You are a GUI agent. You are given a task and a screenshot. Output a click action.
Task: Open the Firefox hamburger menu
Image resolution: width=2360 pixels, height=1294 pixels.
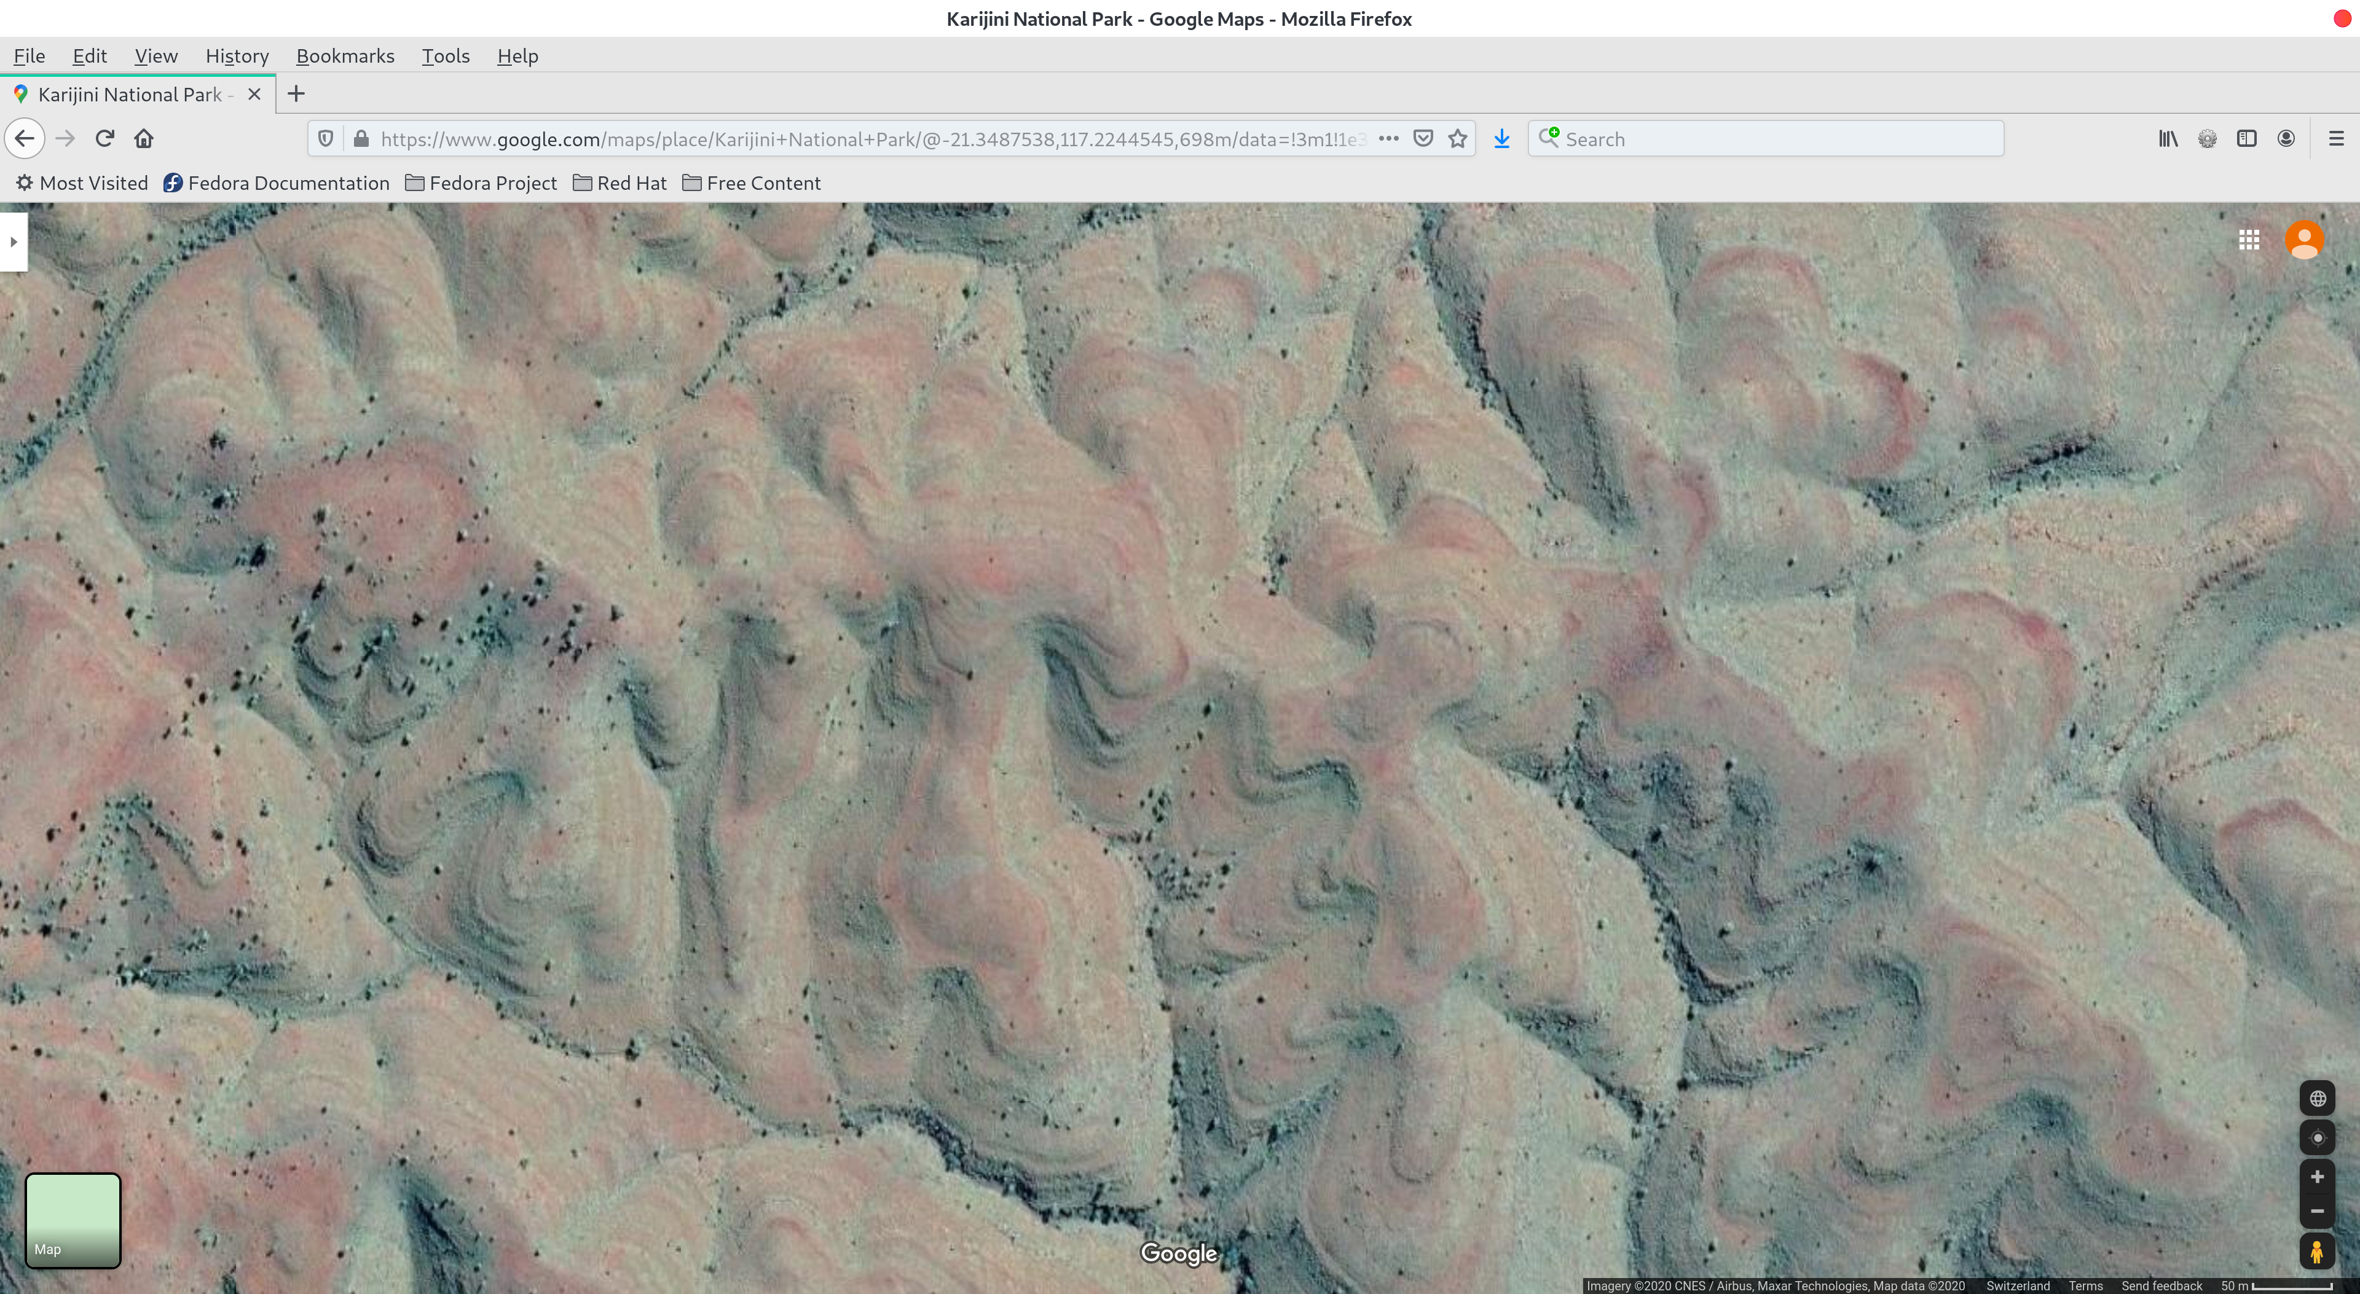pyautogui.click(x=2336, y=139)
